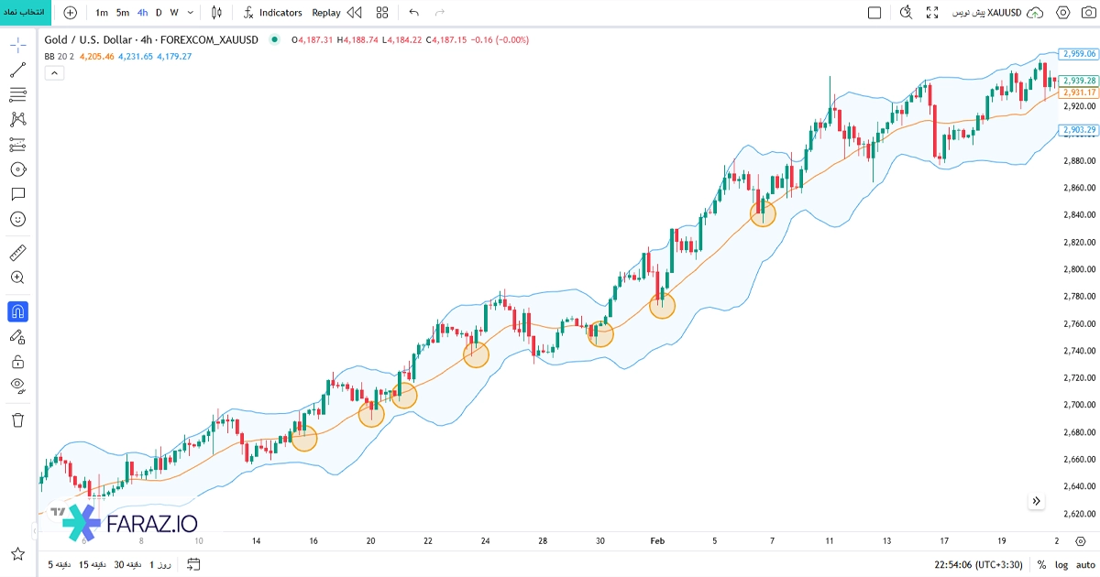1100x577 pixels.
Task: Select the trend line drawing tool
Action: pyautogui.click(x=17, y=70)
